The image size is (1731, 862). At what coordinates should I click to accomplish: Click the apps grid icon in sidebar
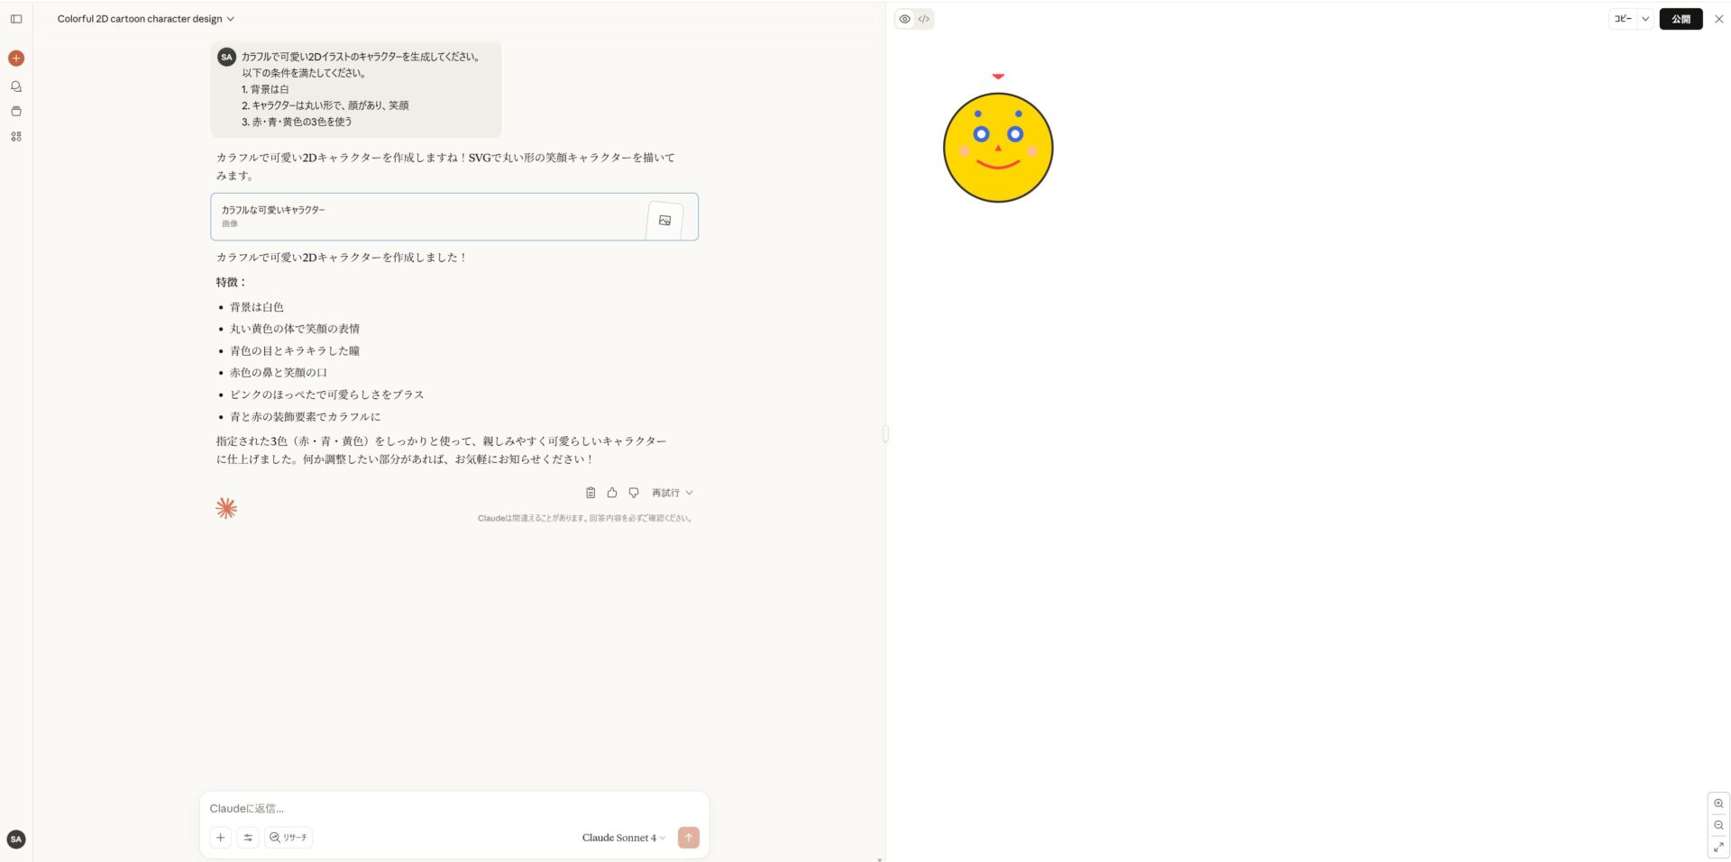pos(15,135)
